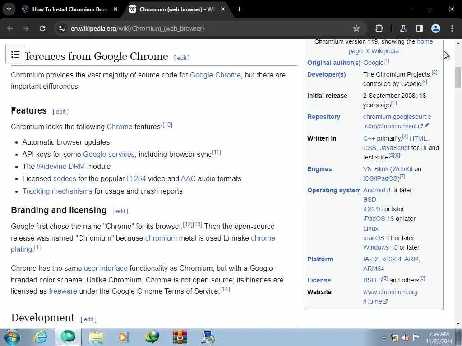Open Windows Explorer folder on taskbar
462x346 pixels.
(x=96, y=337)
